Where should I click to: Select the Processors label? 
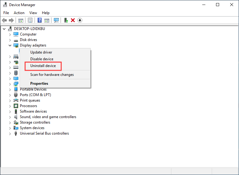click(x=28, y=106)
